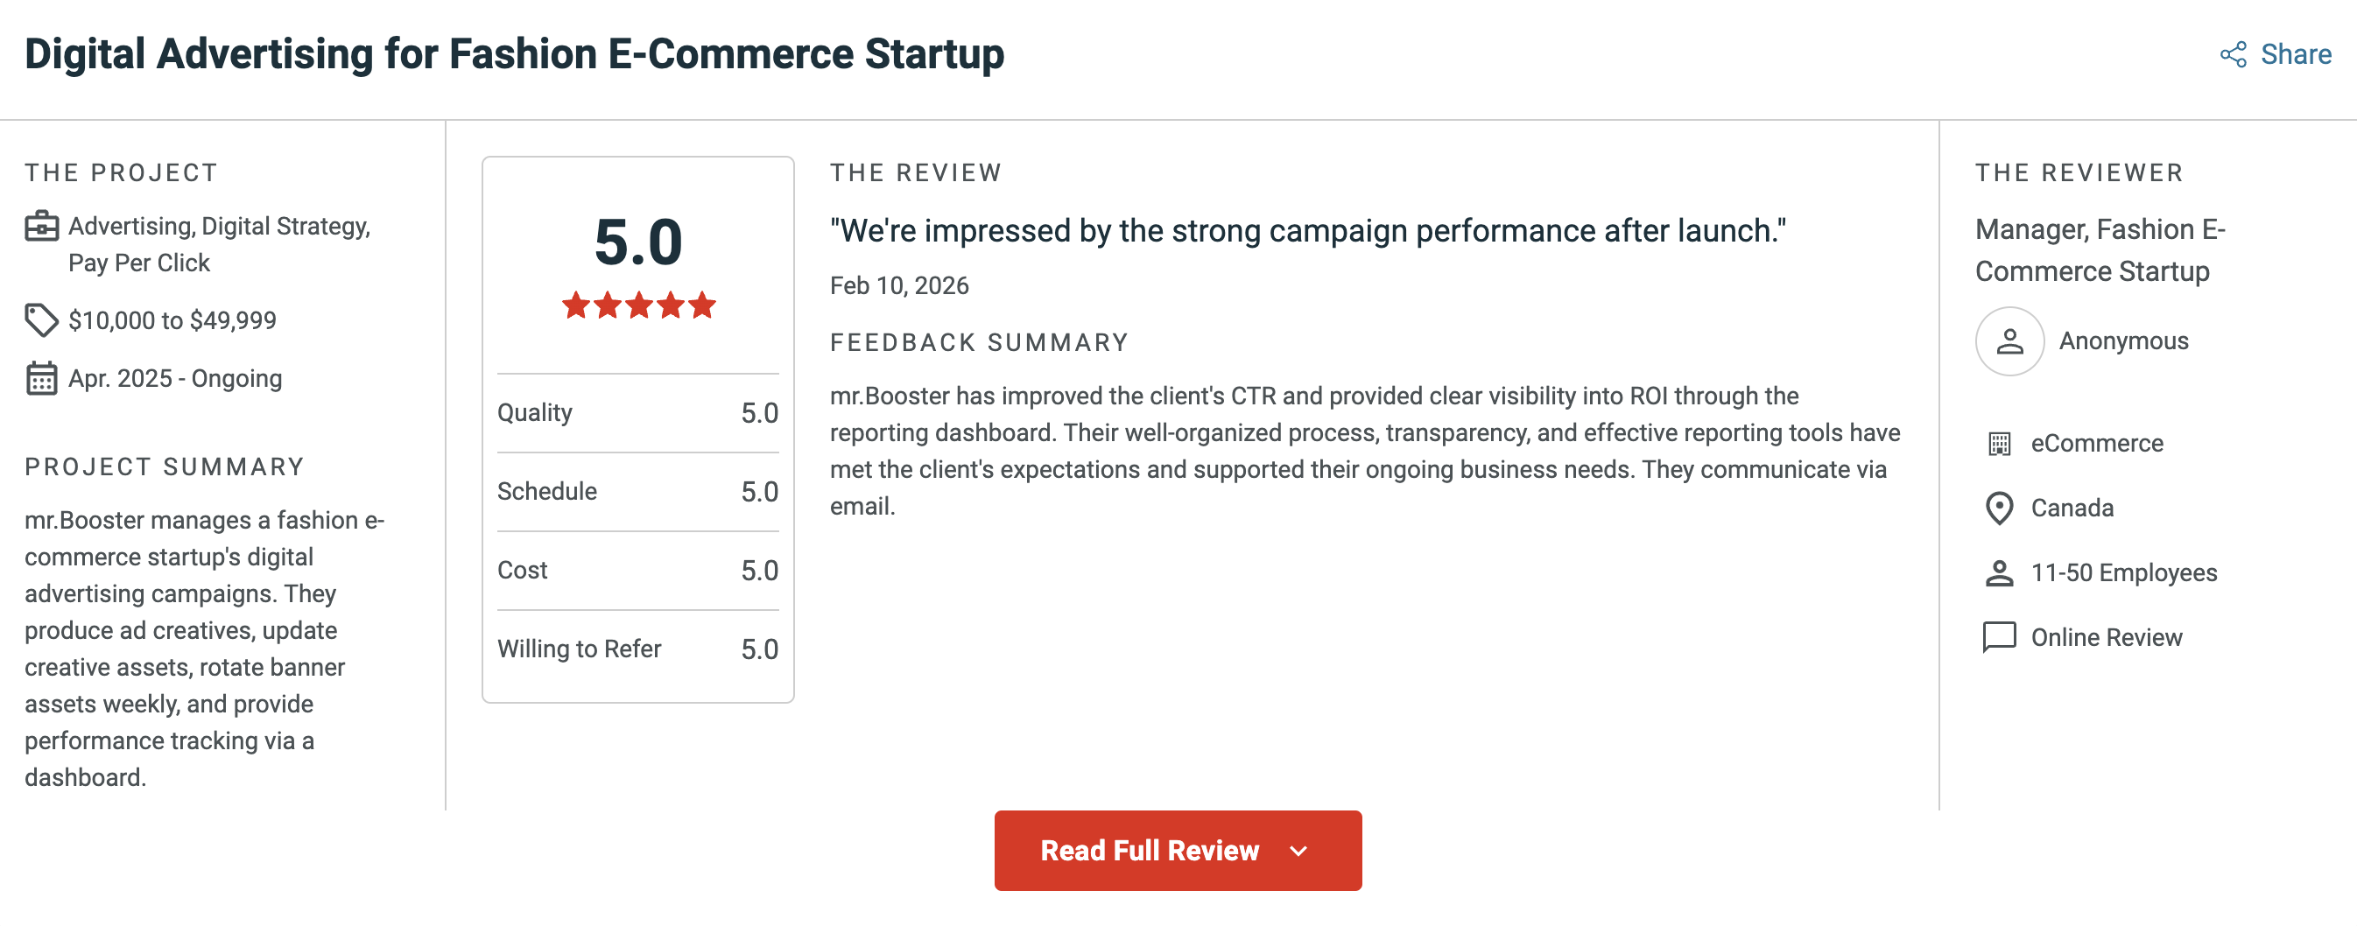2357x926 pixels.
Task: Click the Share icon
Action: pyautogui.click(x=2233, y=55)
